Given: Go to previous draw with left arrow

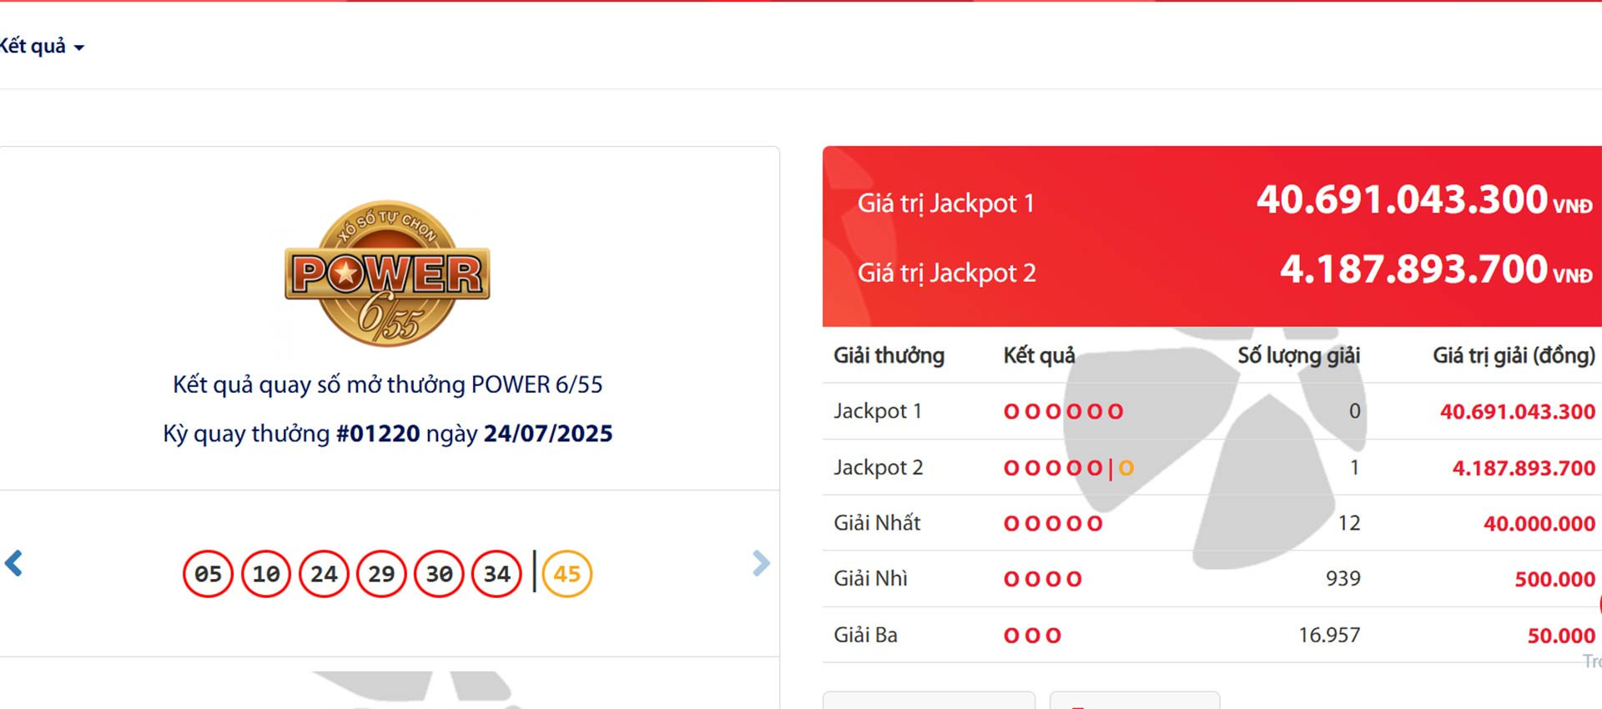Looking at the screenshot, I should point(14,564).
